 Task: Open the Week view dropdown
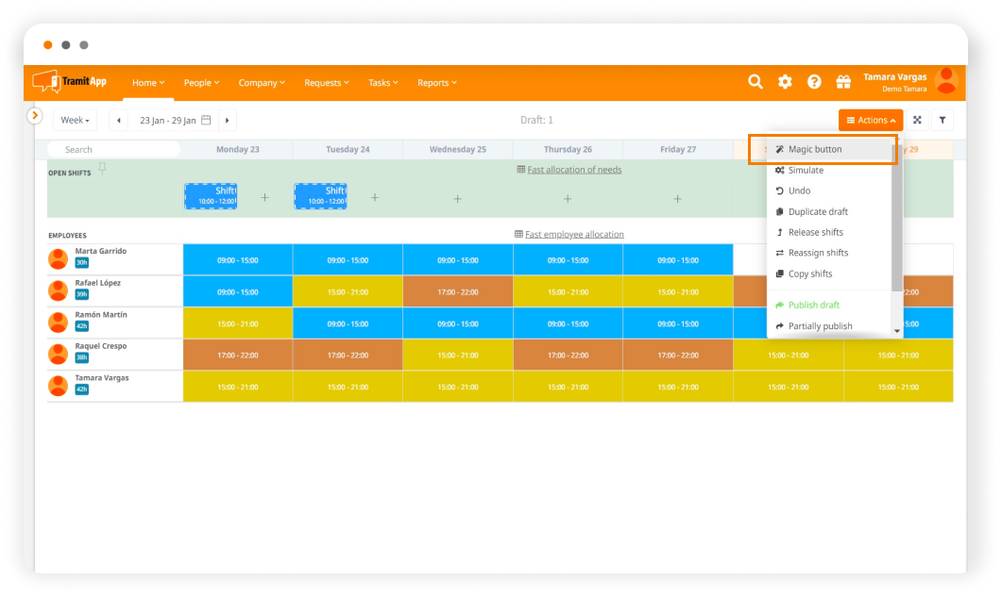tap(75, 121)
